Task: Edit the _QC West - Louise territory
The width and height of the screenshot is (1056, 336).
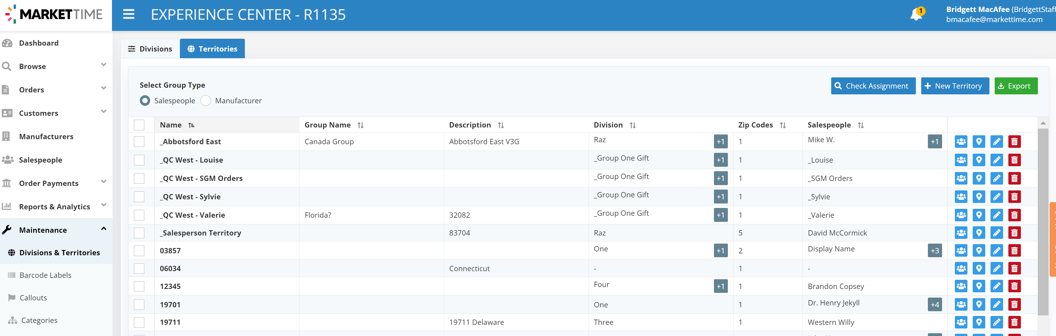Action: coord(997,160)
